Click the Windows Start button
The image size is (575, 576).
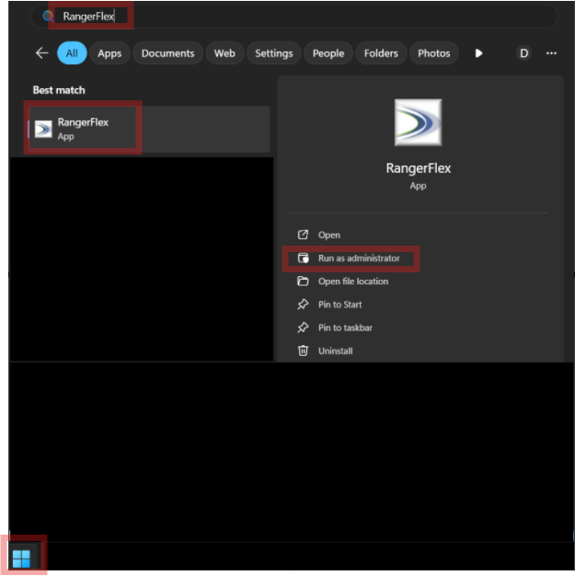click(x=21, y=558)
